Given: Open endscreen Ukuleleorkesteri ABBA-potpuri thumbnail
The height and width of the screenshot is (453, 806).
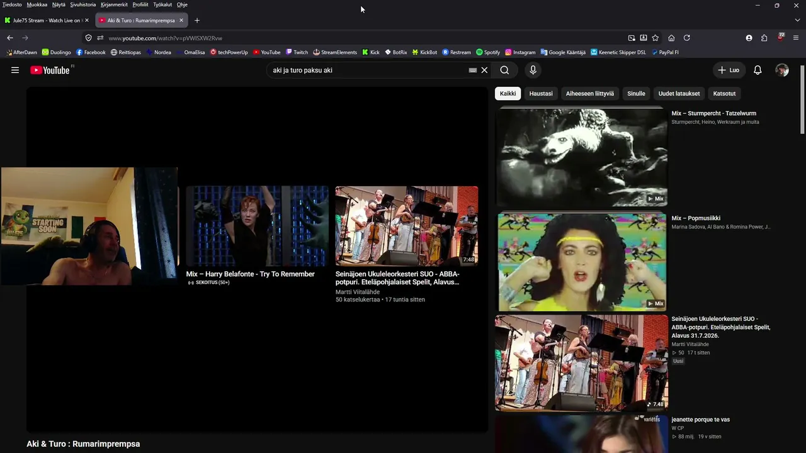Looking at the screenshot, I should (407, 226).
